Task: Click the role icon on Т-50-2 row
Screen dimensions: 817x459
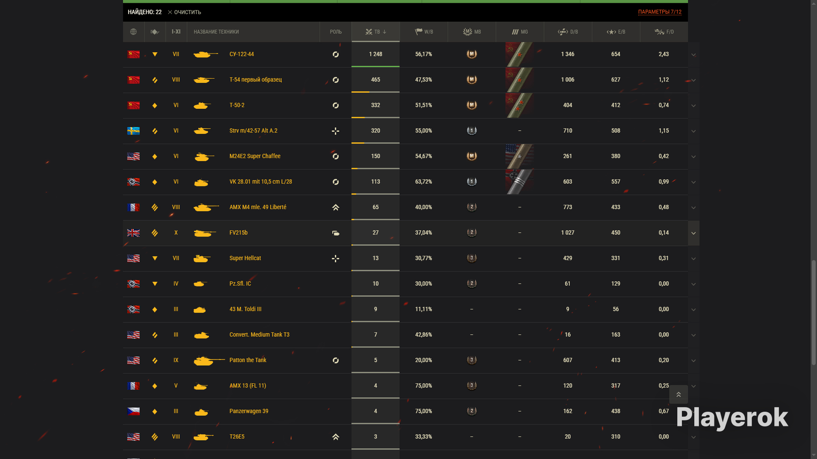Action: tap(335, 106)
